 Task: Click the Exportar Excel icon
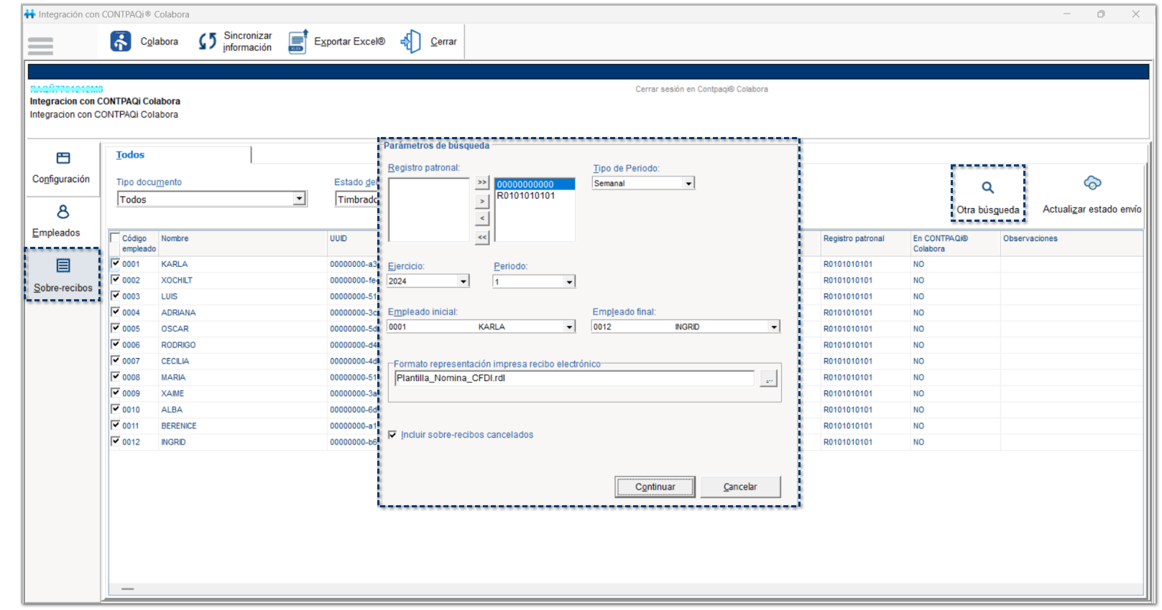coord(298,42)
